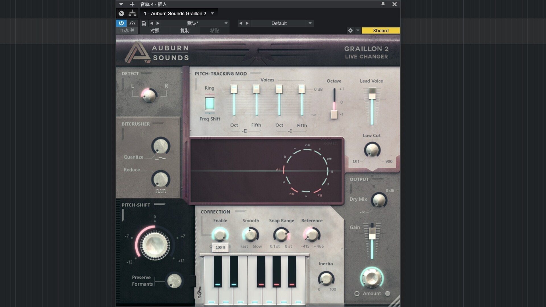This screenshot has height=307, width=546.
Task: Click the BITCRUSHER section header
Action: pyautogui.click(x=136, y=124)
